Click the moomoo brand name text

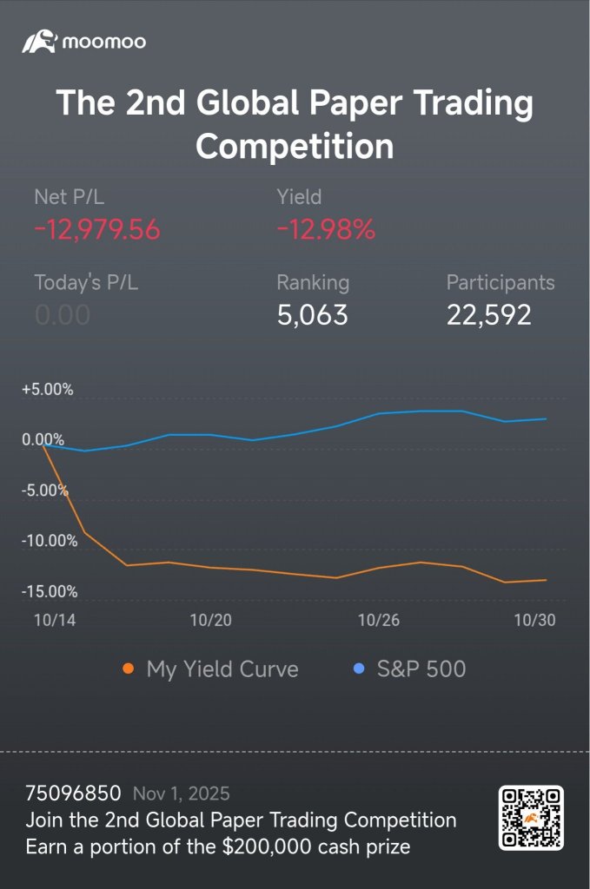click(103, 42)
